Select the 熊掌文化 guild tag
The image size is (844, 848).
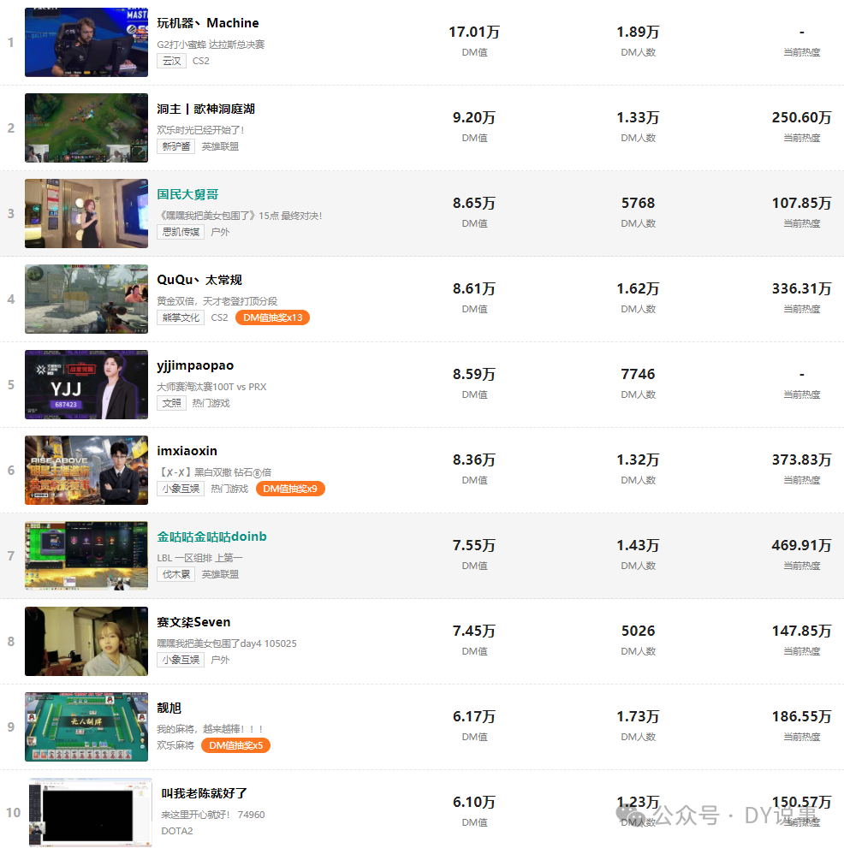pos(181,317)
